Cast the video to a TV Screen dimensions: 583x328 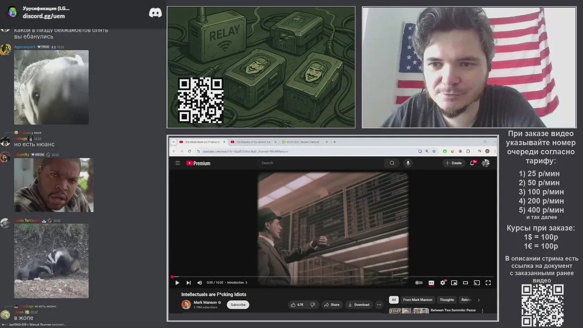477,282
